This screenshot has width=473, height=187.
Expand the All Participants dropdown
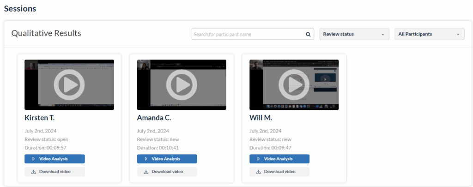coord(429,34)
